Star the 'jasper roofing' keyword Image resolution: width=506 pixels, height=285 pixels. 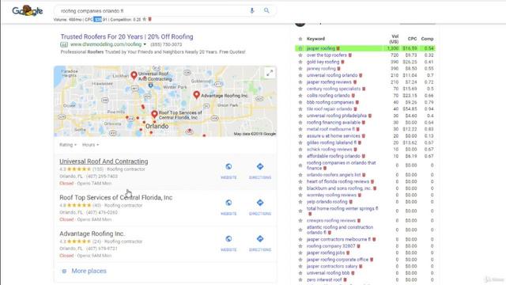[x=300, y=48]
